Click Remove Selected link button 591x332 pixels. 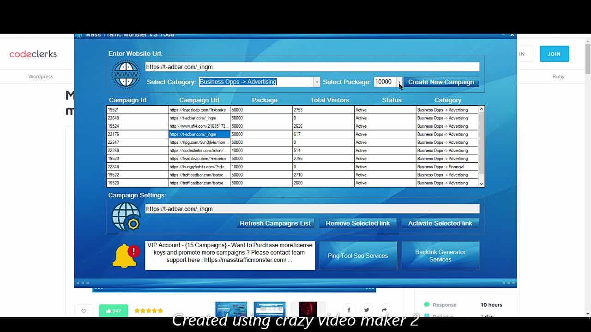click(358, 223)
